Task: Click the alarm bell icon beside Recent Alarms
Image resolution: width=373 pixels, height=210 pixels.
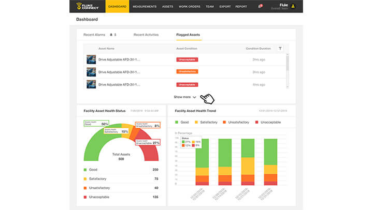Action: [x=111, y=35]
